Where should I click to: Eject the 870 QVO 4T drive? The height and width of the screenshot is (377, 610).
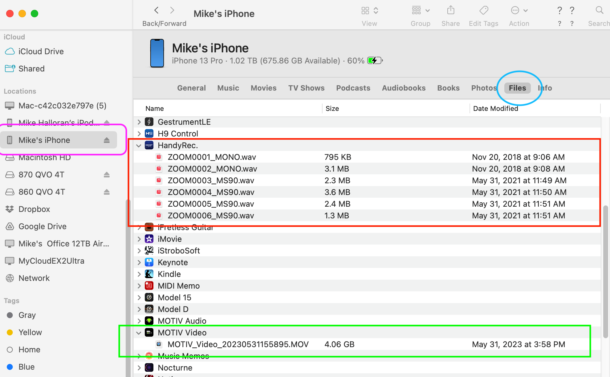pyautogui.click(x=107, y=175)
